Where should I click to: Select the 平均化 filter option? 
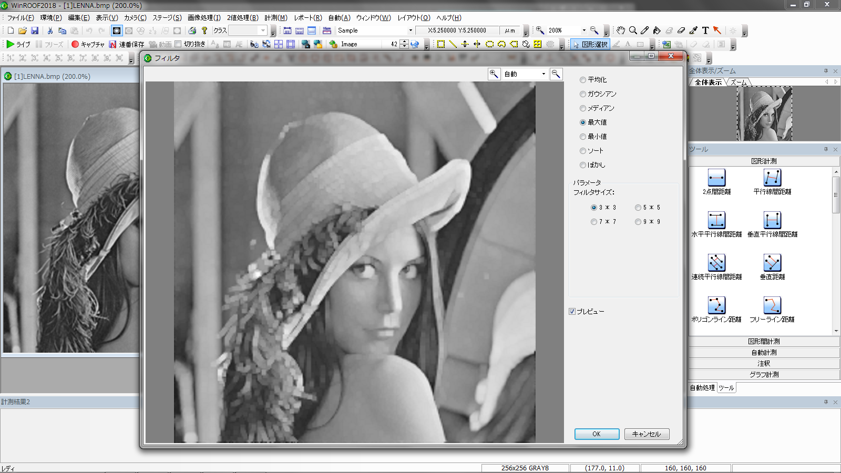point(593,80)
